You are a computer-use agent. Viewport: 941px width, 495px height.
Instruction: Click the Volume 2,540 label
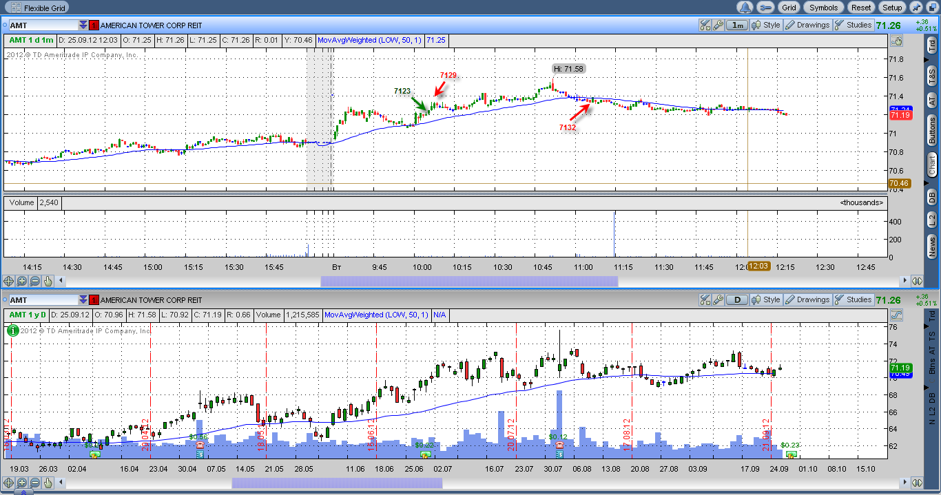click(33, 202)
